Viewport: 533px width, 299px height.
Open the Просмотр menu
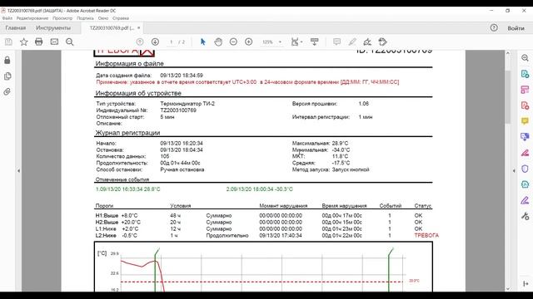coord(62,18)
